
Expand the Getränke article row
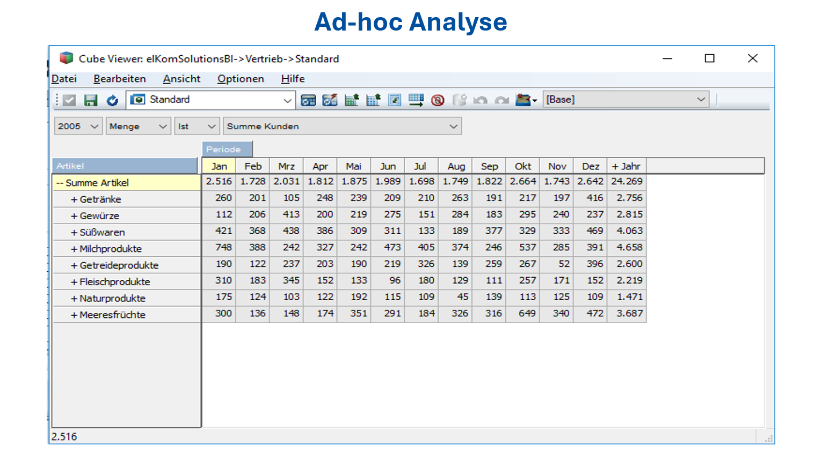tap(74, 199)
